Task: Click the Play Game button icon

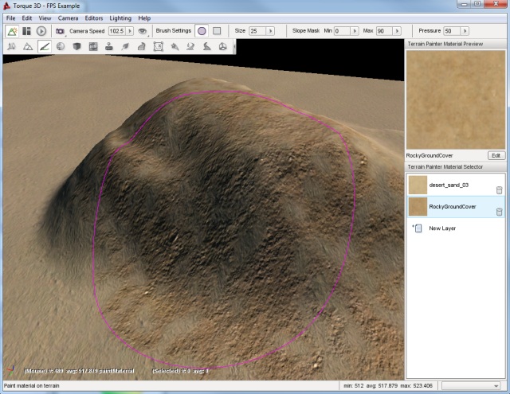Action: [41, 31]
